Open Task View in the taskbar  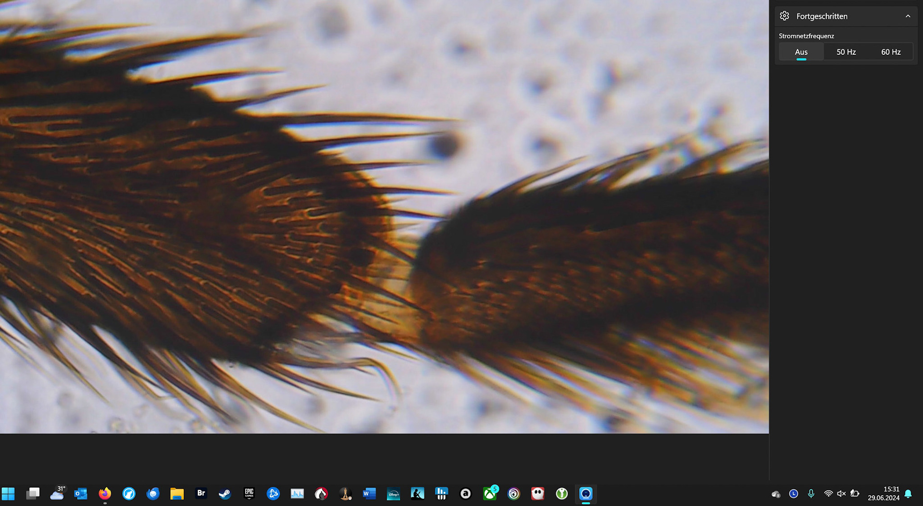coord(33,494)
